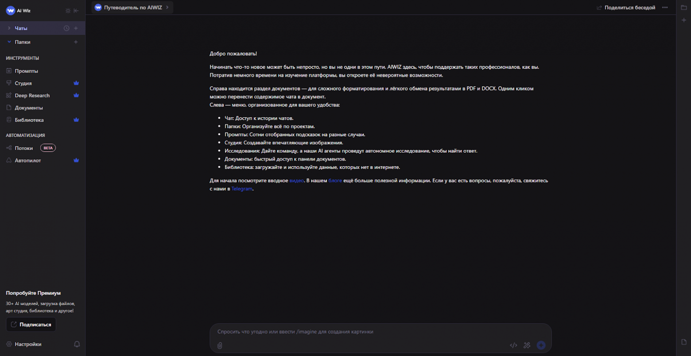Add a new folder next to Папки
691x356 pixels.
pyautogui.click(x=76, y=42)
